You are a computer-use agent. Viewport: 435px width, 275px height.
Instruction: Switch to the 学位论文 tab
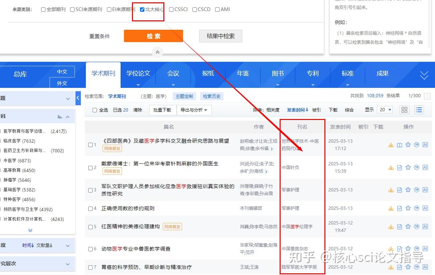click(x=138, y=74)
